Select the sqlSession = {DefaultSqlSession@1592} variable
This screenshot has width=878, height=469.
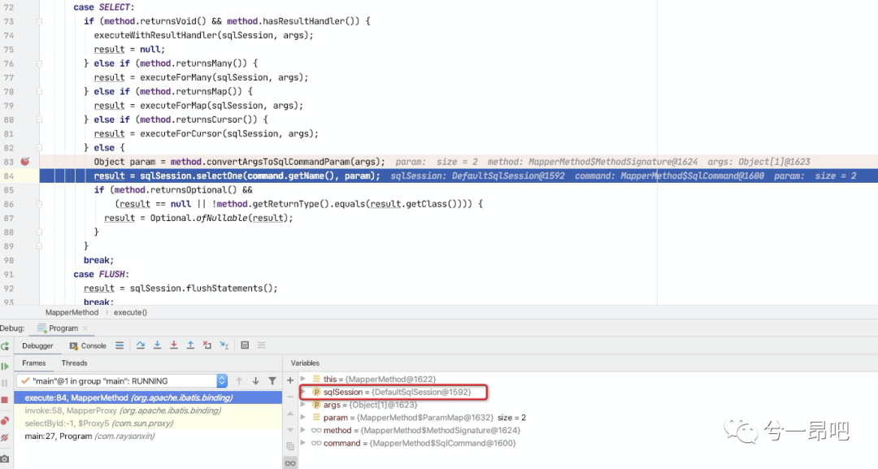coord(397,392)
